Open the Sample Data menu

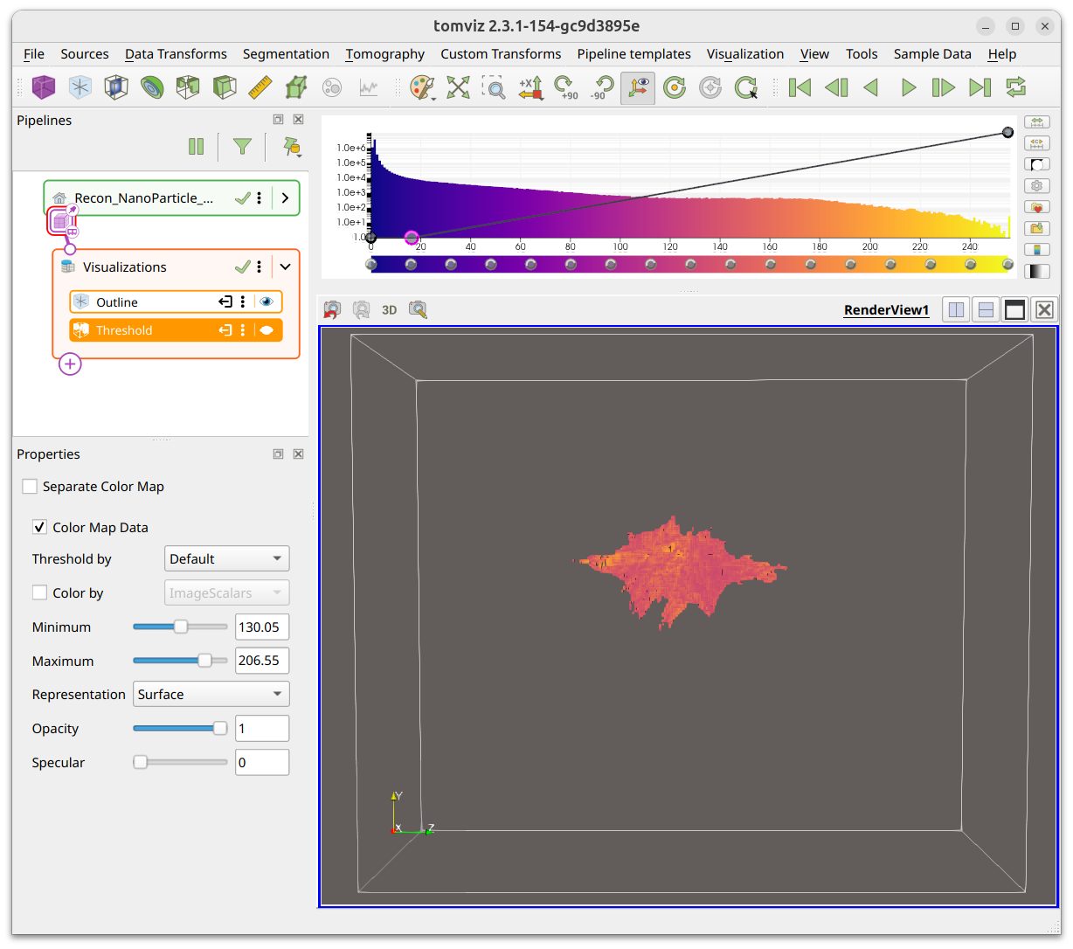pos(932,54)
